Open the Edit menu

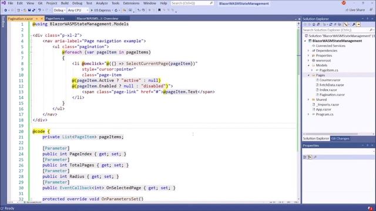tap(19, 3)
